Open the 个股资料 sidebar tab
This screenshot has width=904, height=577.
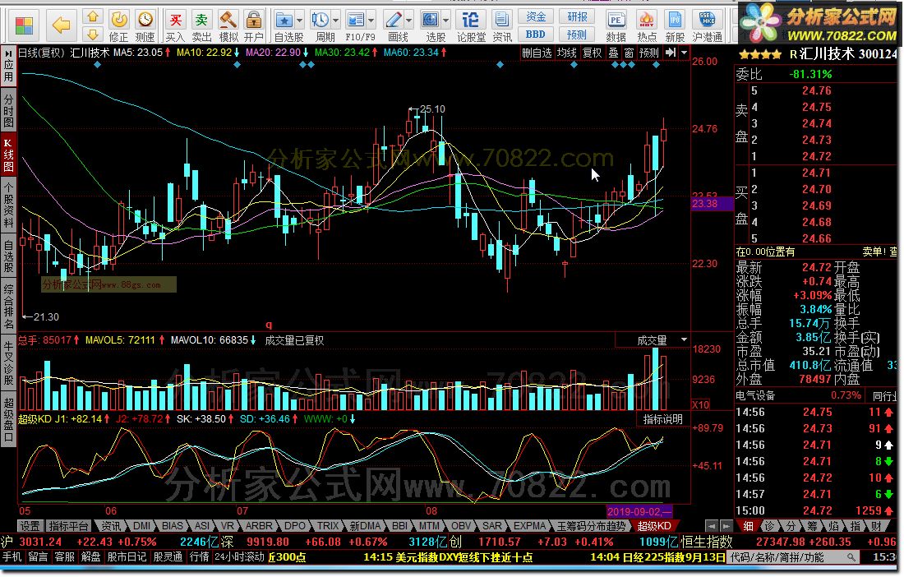click(8, 205)
